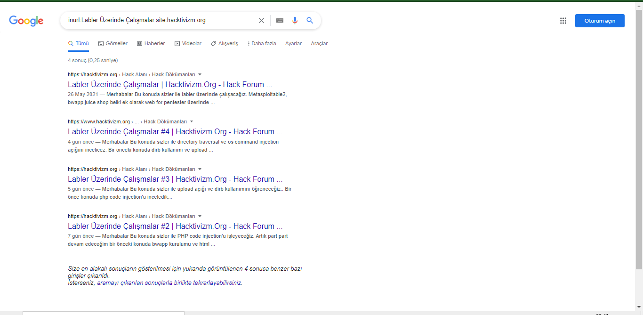
Task: Open the Araçlar search tools
Action: [319, 43]
